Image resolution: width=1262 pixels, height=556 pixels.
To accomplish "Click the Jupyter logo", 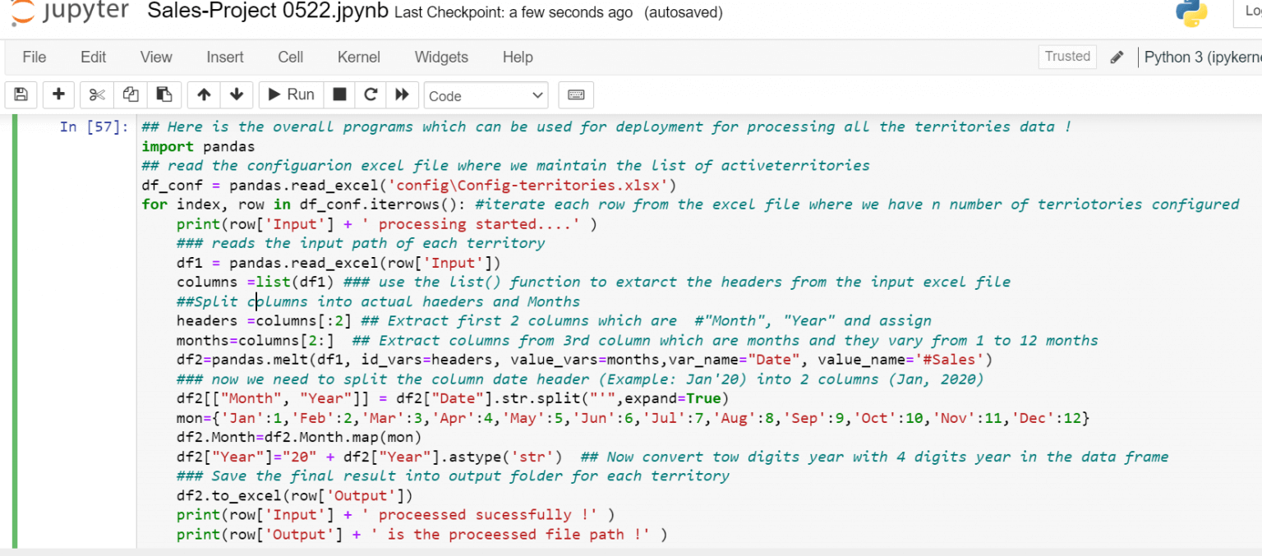I will [70, 11].
